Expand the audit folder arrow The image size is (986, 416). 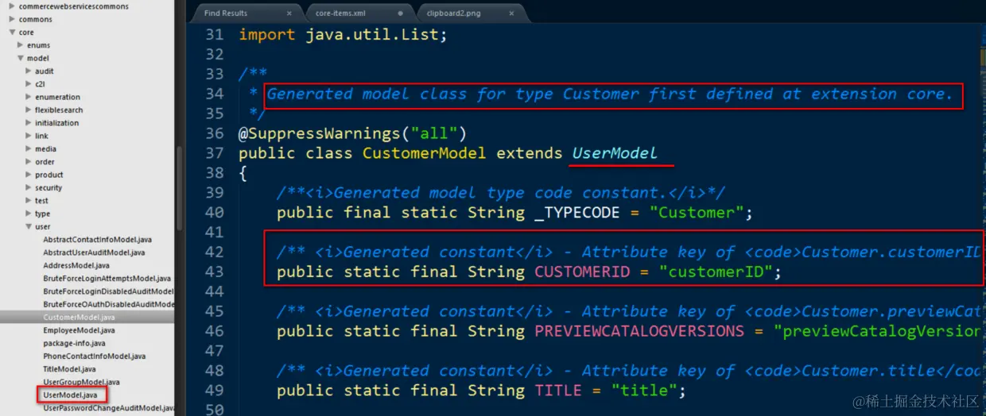29,71
